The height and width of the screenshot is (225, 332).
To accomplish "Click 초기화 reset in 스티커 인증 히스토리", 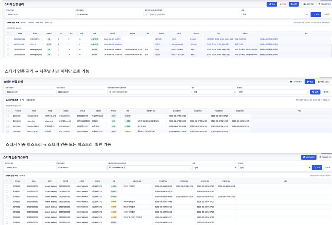I will [x=327, y=167].
